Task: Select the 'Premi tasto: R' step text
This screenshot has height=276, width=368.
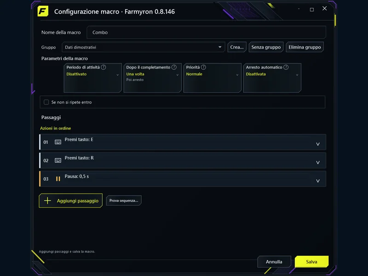Action: (79, 158)
